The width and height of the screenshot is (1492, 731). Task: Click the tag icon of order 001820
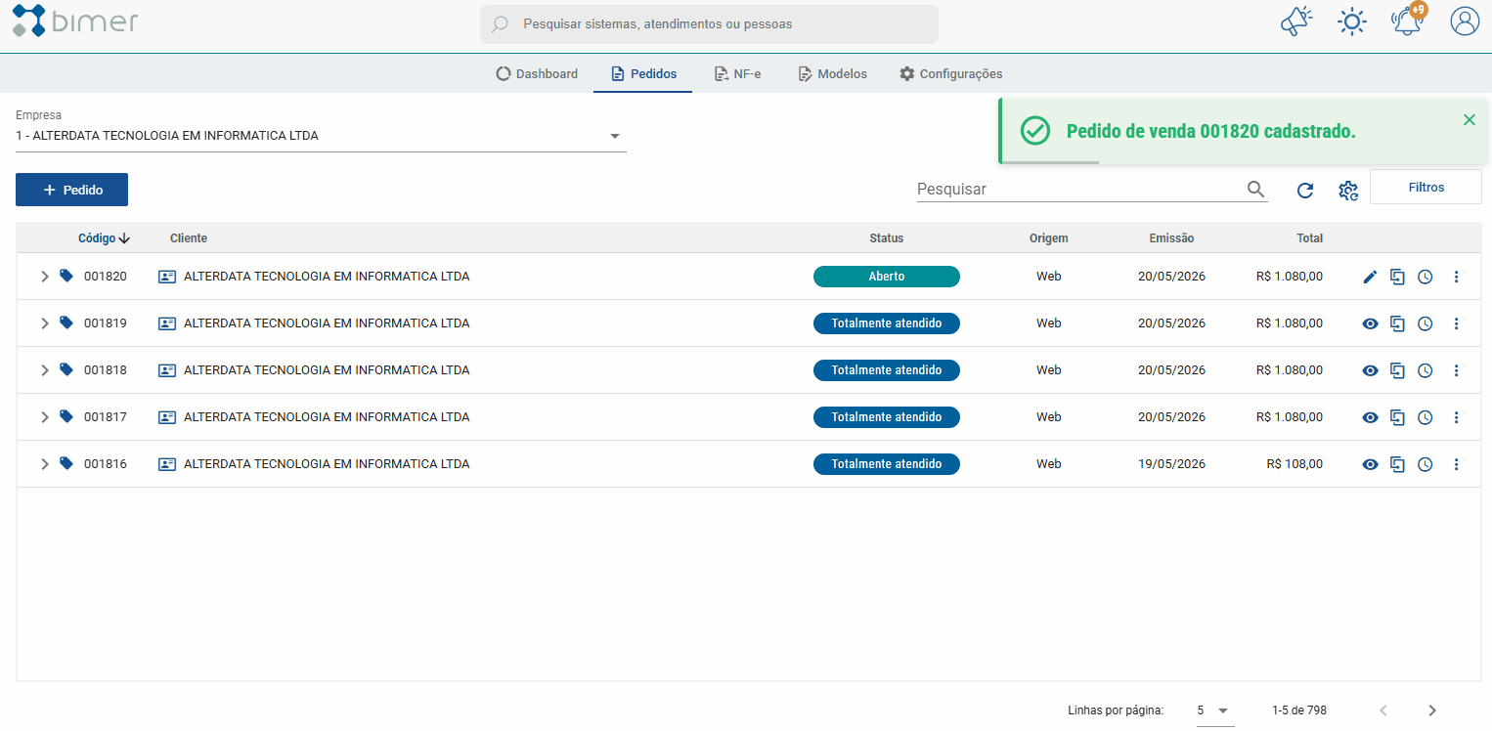point(66,277)
